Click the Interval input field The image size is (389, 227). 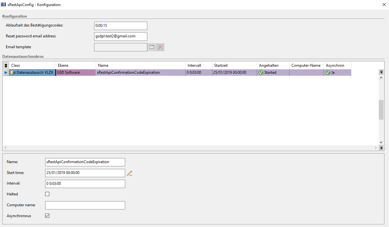[85, 184]
